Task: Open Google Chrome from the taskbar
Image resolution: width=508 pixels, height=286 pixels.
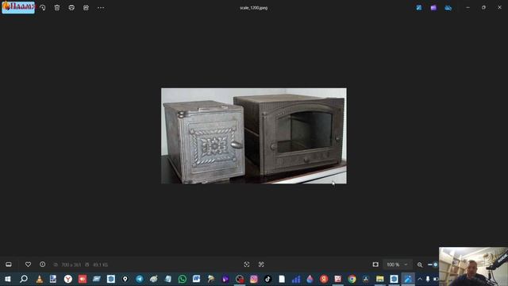Action: (352, 279)
